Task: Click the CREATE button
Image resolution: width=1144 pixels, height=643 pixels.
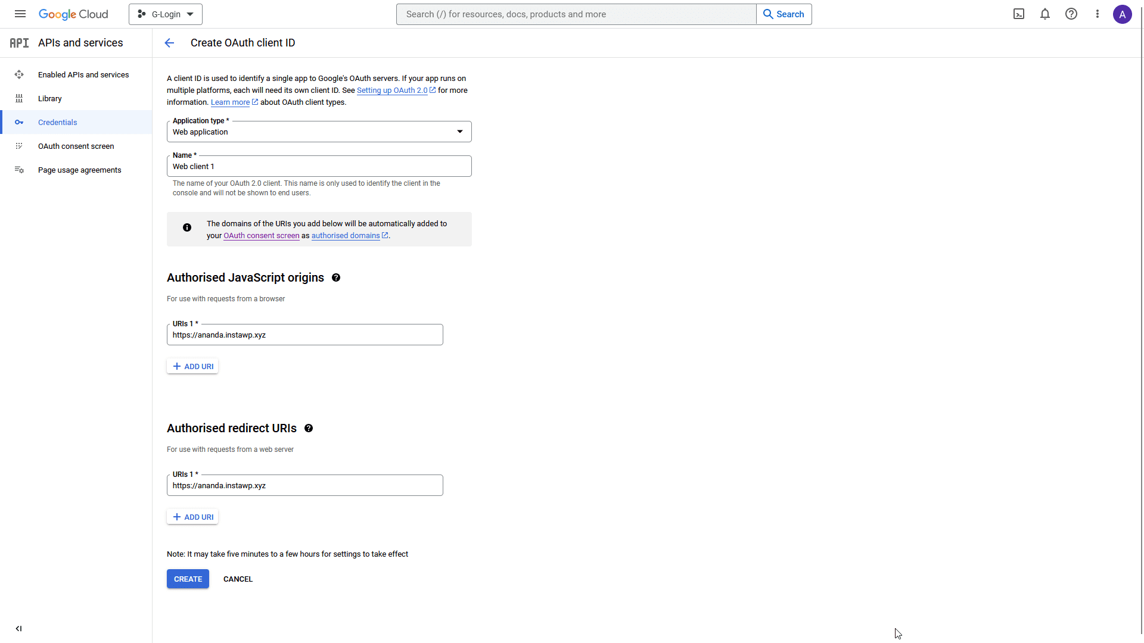Action: [x=188, y=579]
